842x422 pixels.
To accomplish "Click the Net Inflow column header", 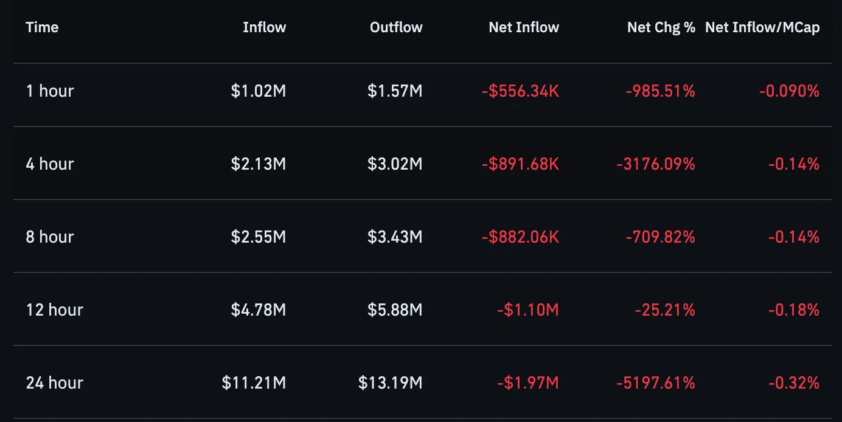I will (x=524, y=27).
